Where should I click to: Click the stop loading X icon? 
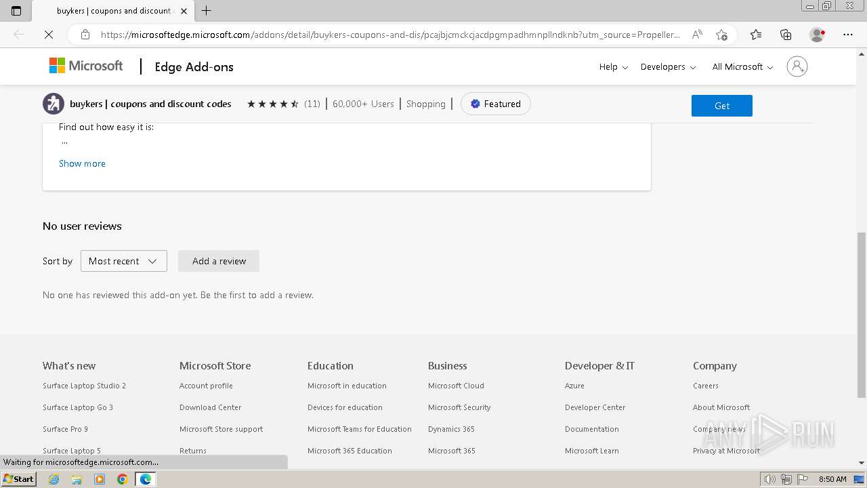point(49,35)
